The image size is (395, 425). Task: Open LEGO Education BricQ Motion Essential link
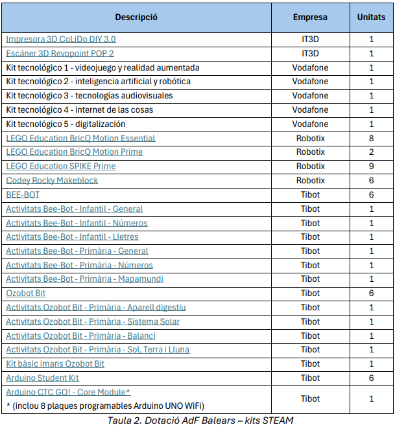point(80,138)
